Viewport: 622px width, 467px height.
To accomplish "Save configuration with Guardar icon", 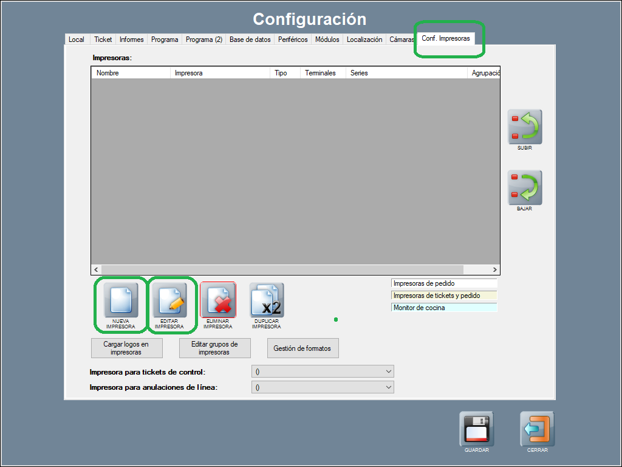I will (476, 429).
